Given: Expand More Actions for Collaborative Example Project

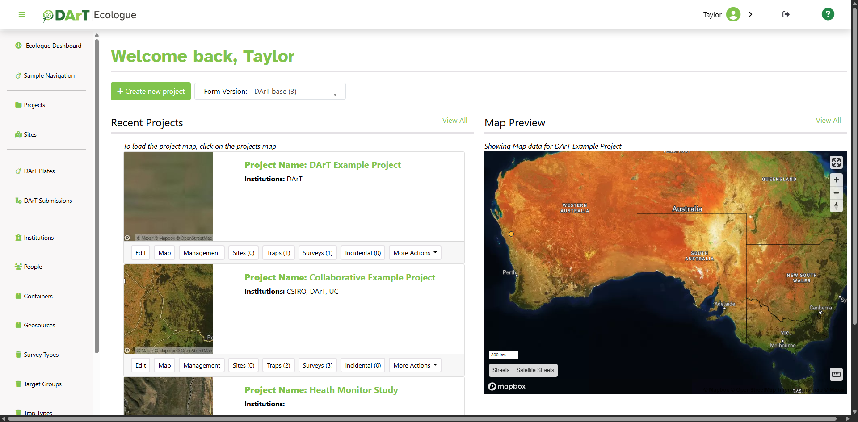Looking at the screenshot, I should click(x=415, y=365).
